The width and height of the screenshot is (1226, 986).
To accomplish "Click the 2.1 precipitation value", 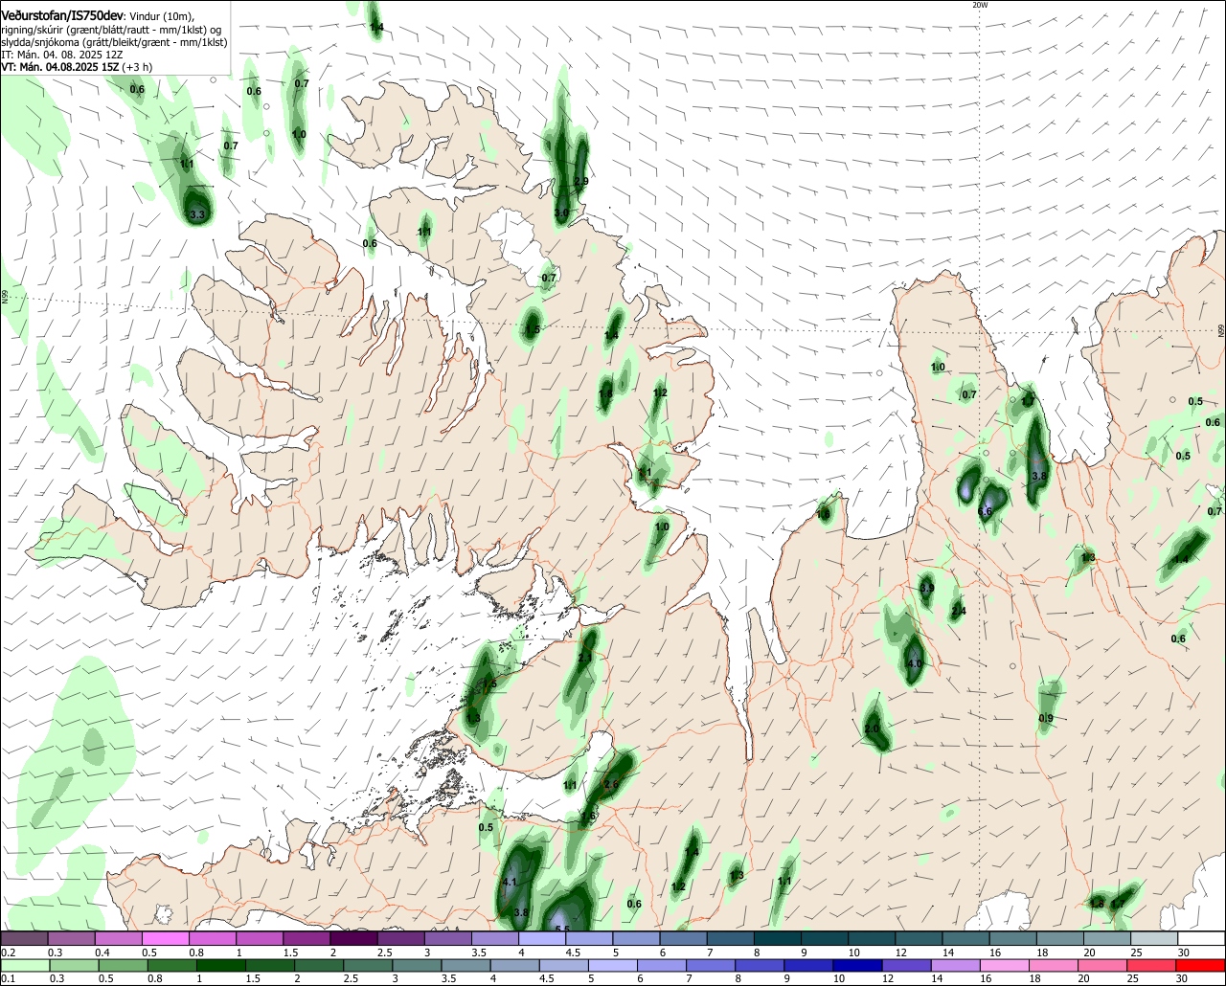I will point(585,659).
